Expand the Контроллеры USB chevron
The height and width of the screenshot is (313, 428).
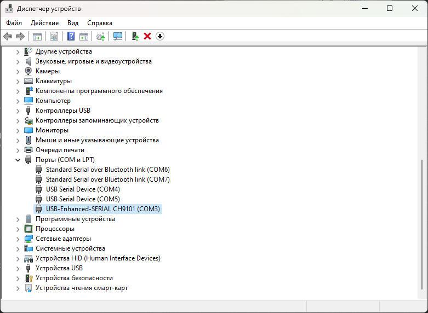tap(18, 111)
